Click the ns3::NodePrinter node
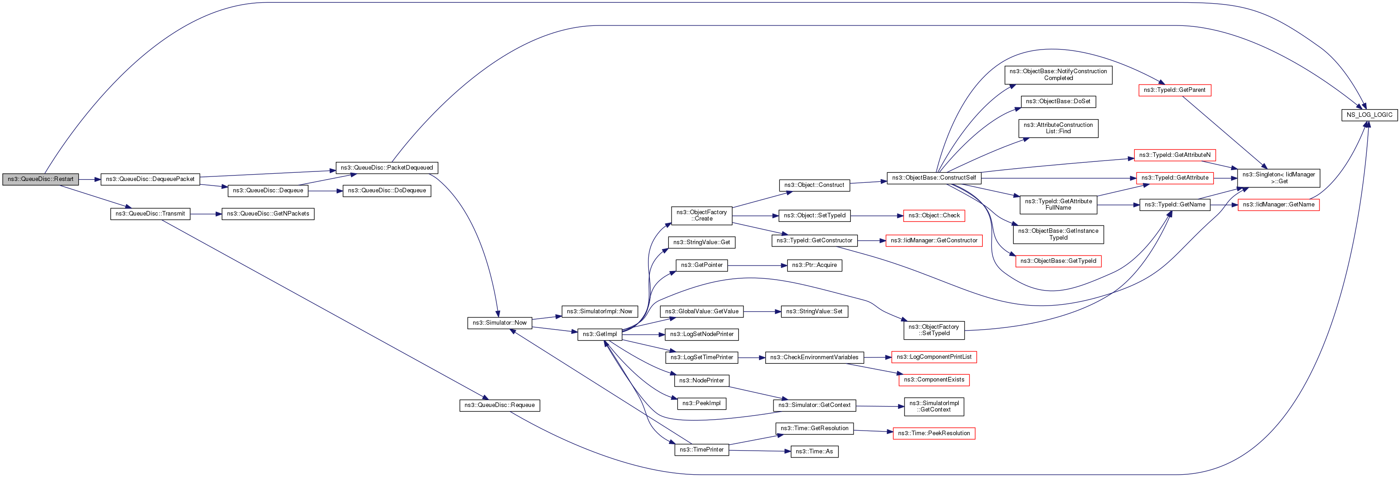Screen dimensions: 1400x477 click(x=702, y=380)
